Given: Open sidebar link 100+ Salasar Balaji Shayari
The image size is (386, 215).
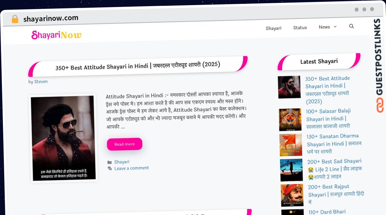Looking at the screenshot, I should click(328, 119).
